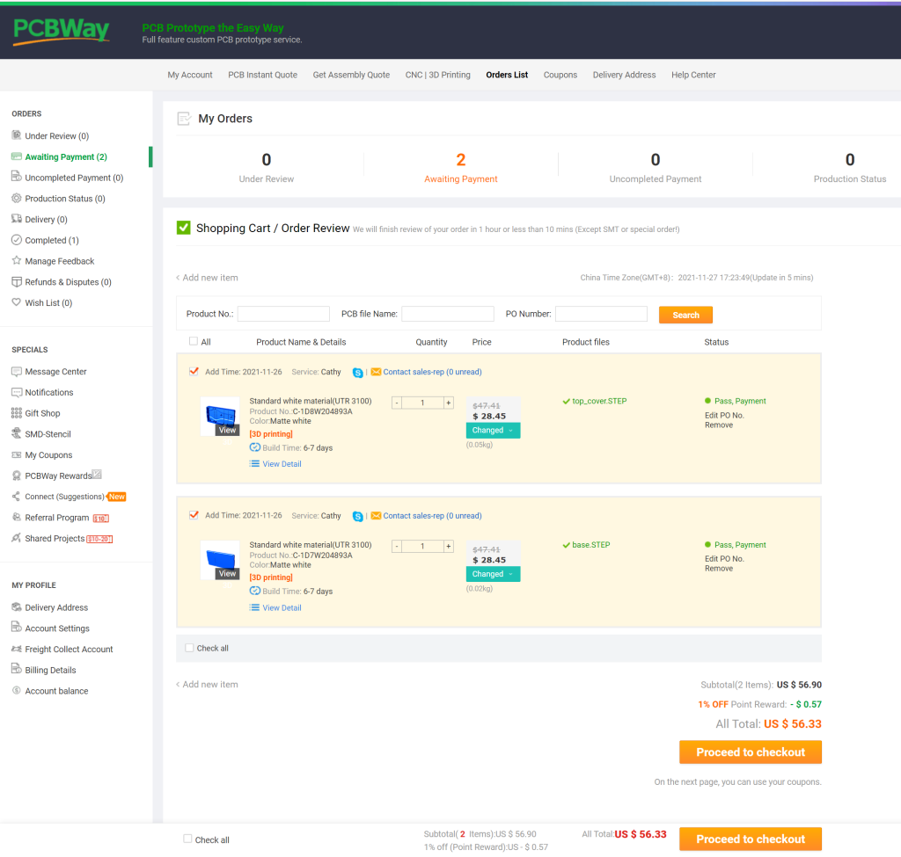The image size is (901, 857).
Task: Open PCB Instant Quote menu
Action: click(262, 75)
